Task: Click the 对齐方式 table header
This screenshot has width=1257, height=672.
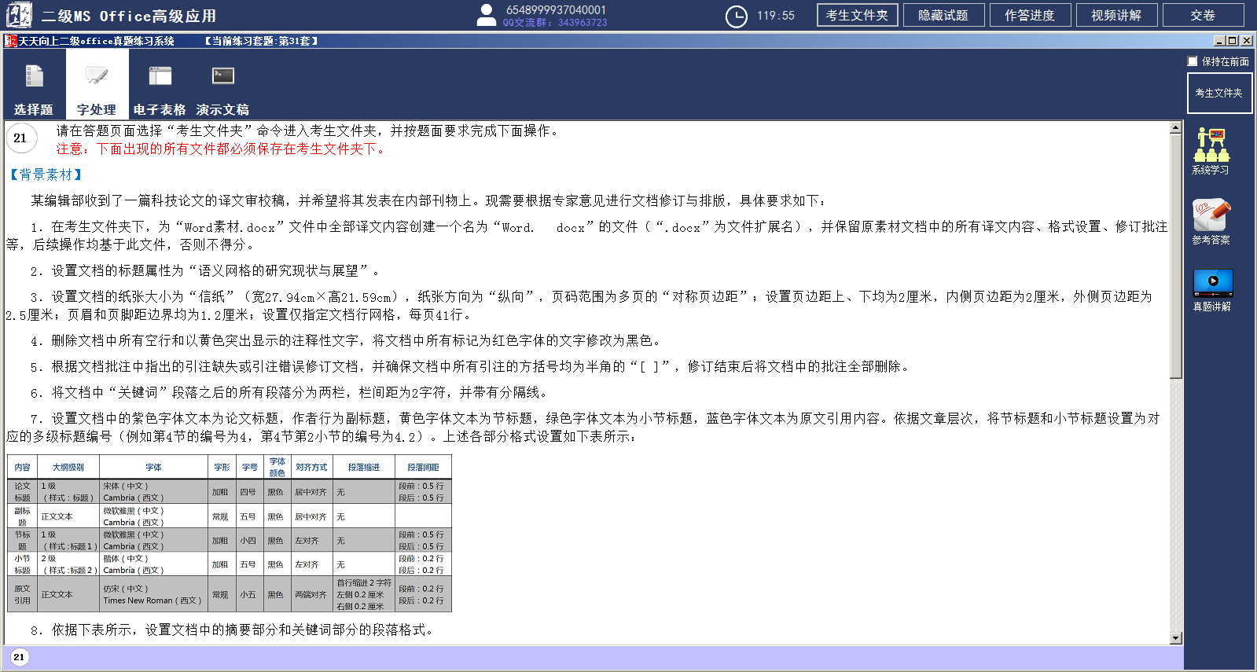Action: coord(311,468)
